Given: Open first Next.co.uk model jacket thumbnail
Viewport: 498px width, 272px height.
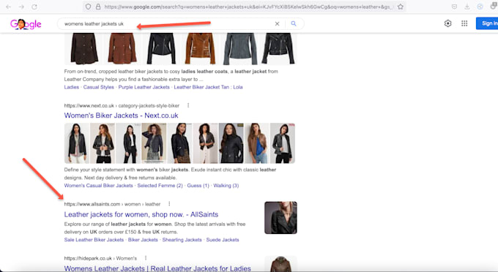Looking at the screenshot, I should point(77,143).
